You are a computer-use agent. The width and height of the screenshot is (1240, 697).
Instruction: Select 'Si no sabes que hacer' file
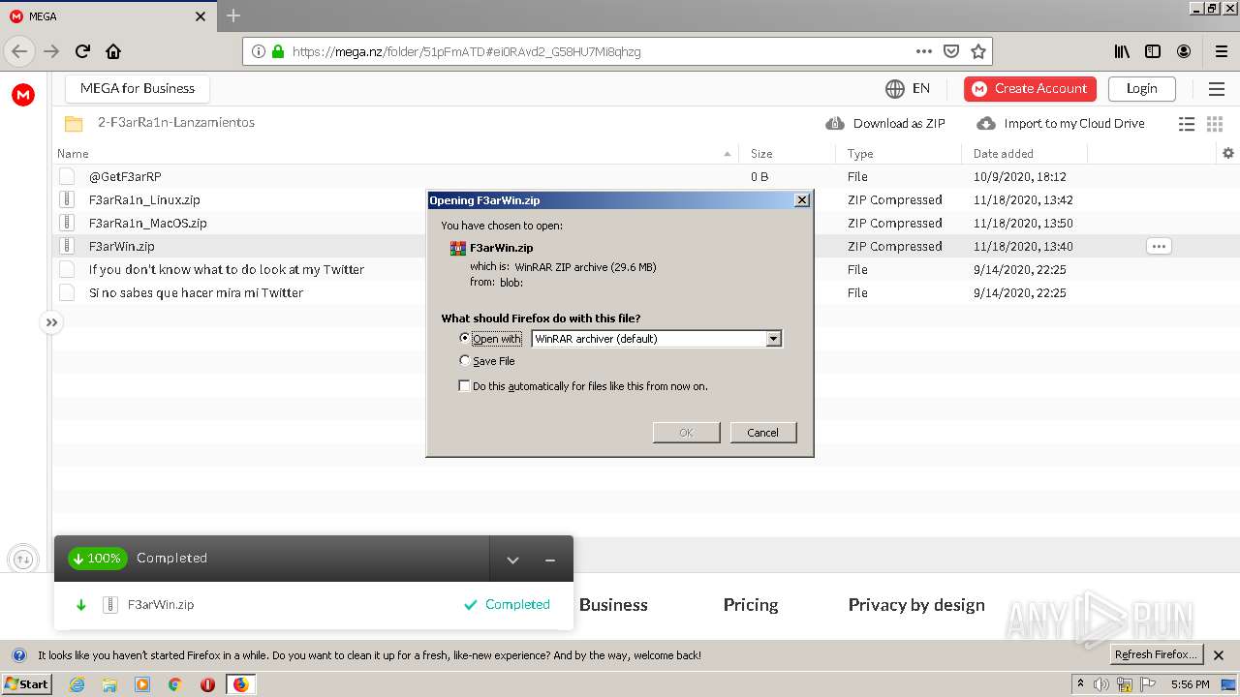[197, 292]
